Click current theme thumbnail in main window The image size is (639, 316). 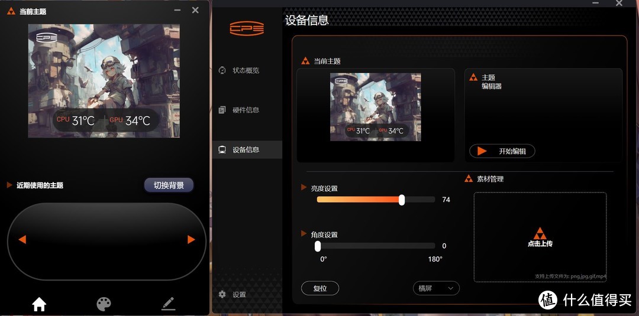375,107
